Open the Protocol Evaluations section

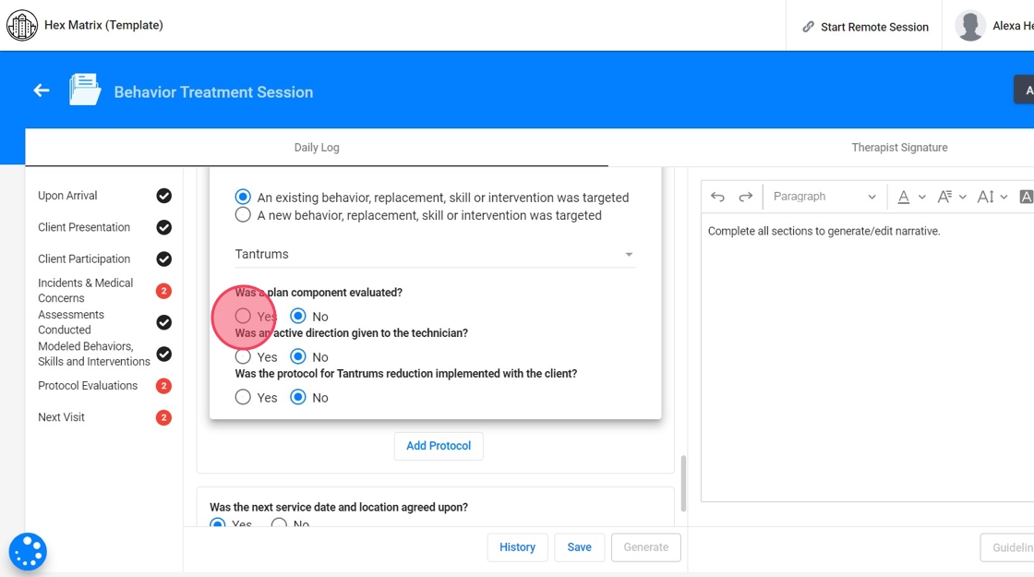click(88, 386)
